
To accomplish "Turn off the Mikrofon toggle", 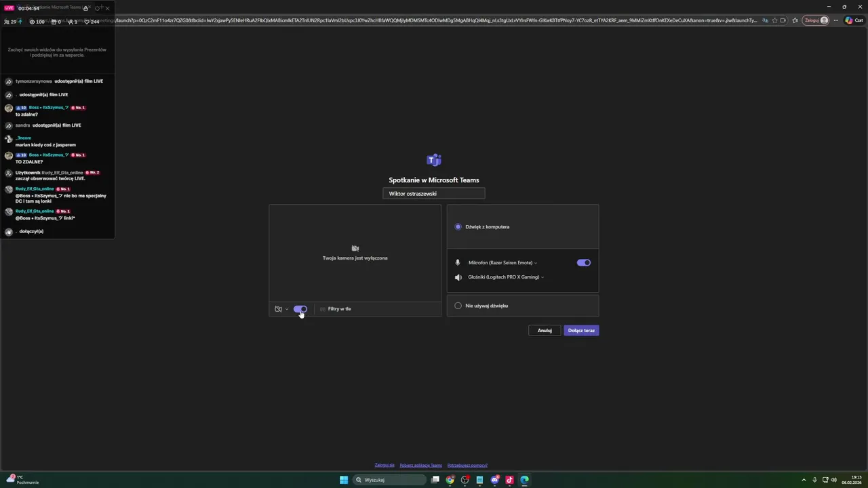I will [584, 263].
